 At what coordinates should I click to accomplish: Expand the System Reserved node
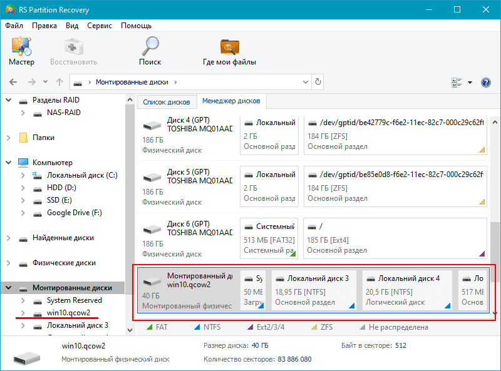[x=23, y=300]
